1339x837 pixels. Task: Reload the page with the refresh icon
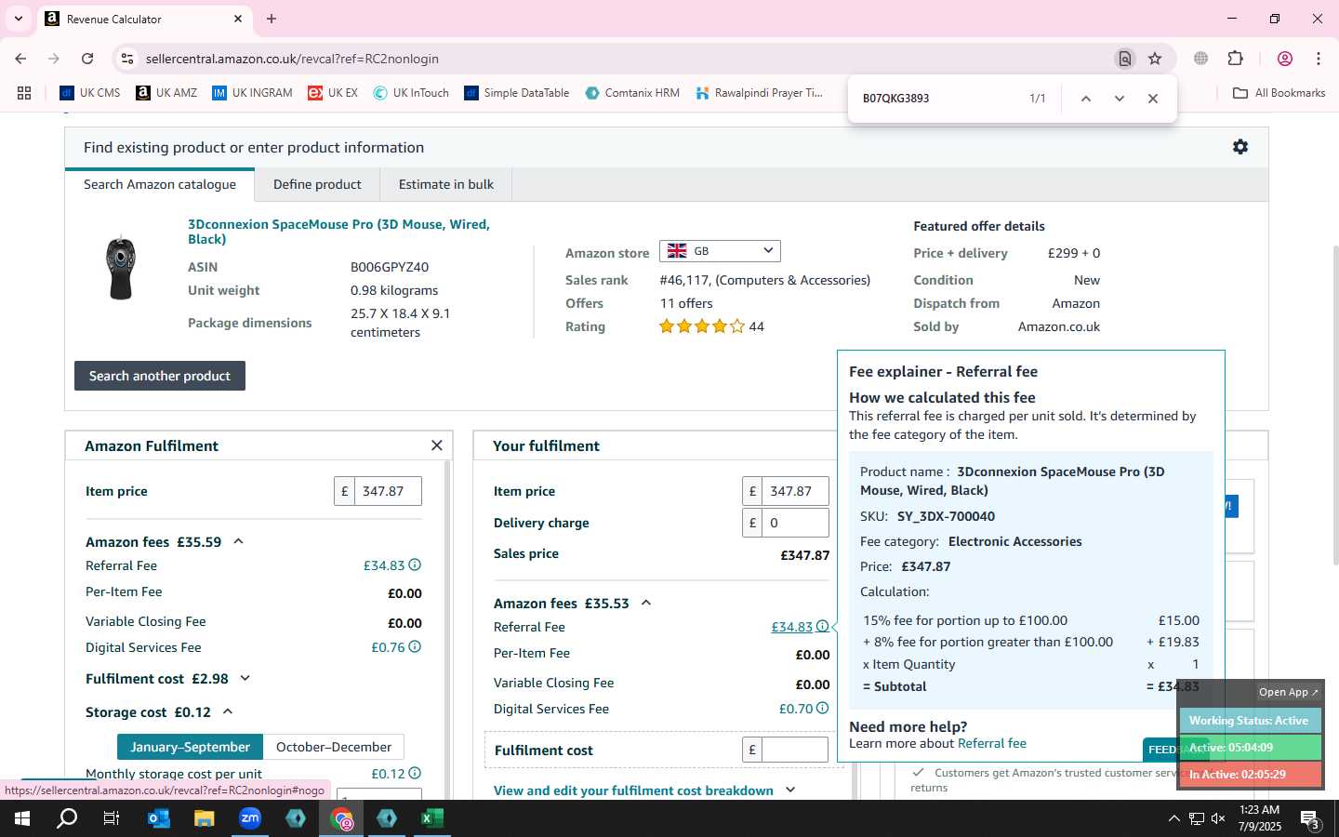(87, 59)
